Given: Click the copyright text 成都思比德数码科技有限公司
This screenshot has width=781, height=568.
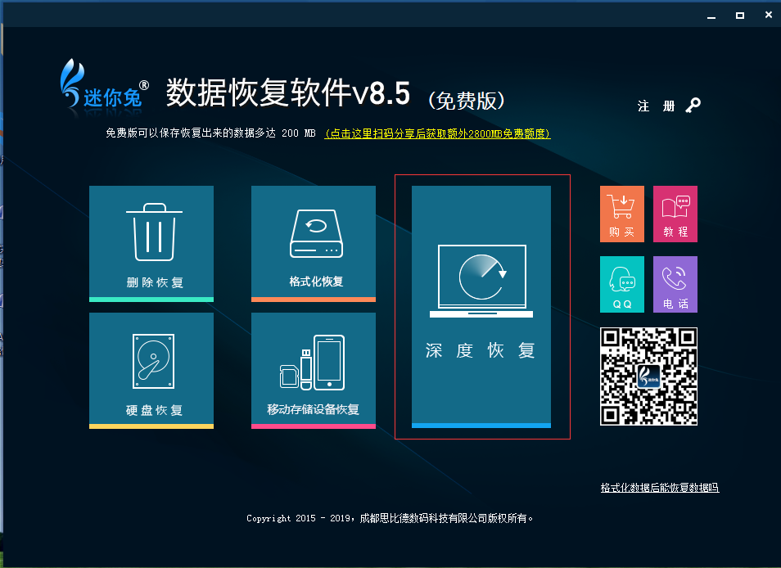Looking at the screenshot, I should (x=423, y=518).
